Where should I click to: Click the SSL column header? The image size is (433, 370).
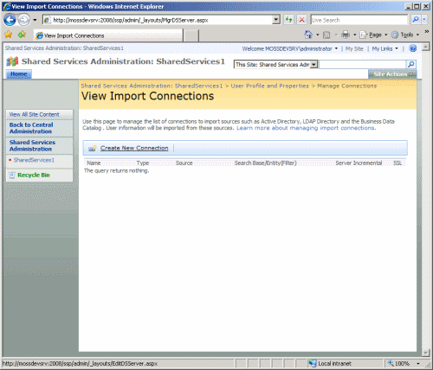coord(397,163)
